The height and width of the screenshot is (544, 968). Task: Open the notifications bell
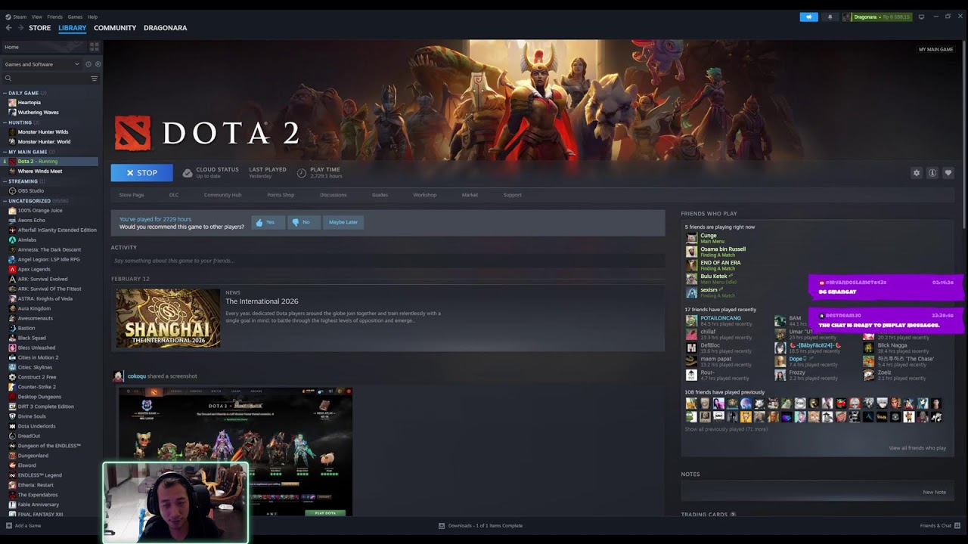[830, 17]
